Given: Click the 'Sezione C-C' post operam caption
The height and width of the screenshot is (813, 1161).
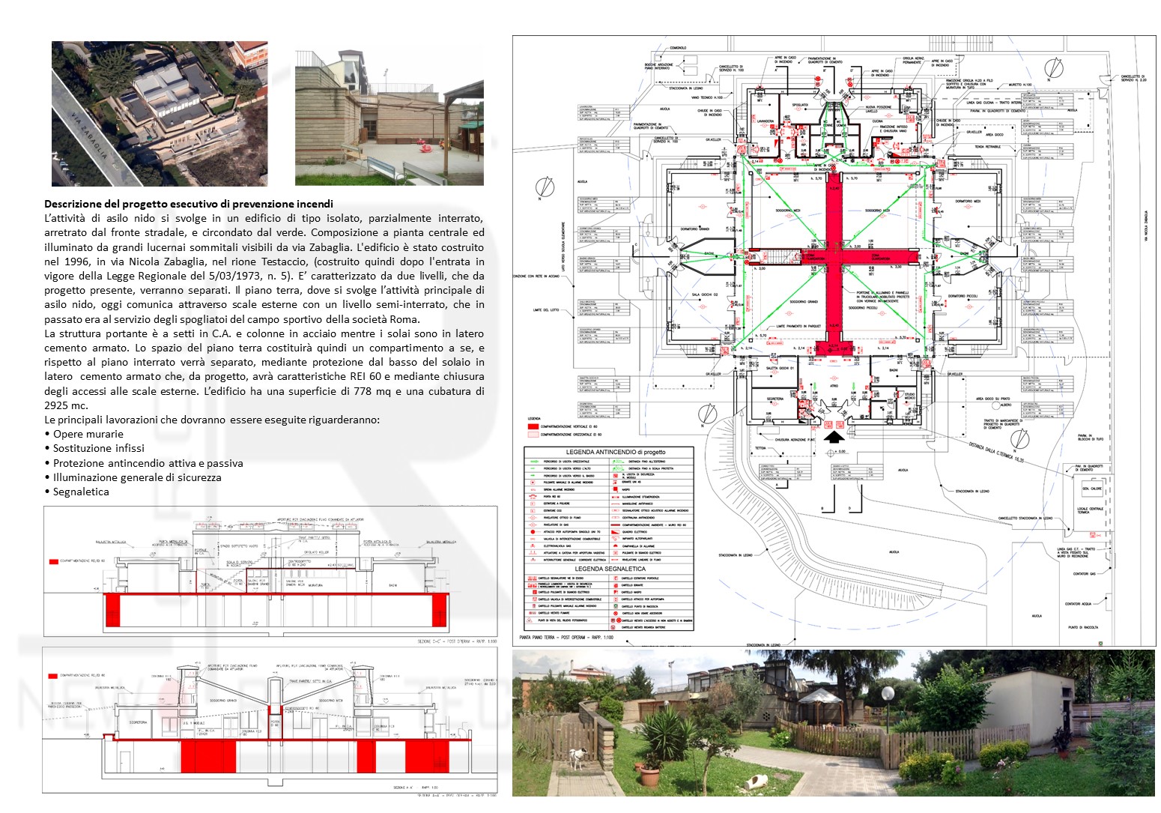Looking at the screenshot, I should 457,641.
